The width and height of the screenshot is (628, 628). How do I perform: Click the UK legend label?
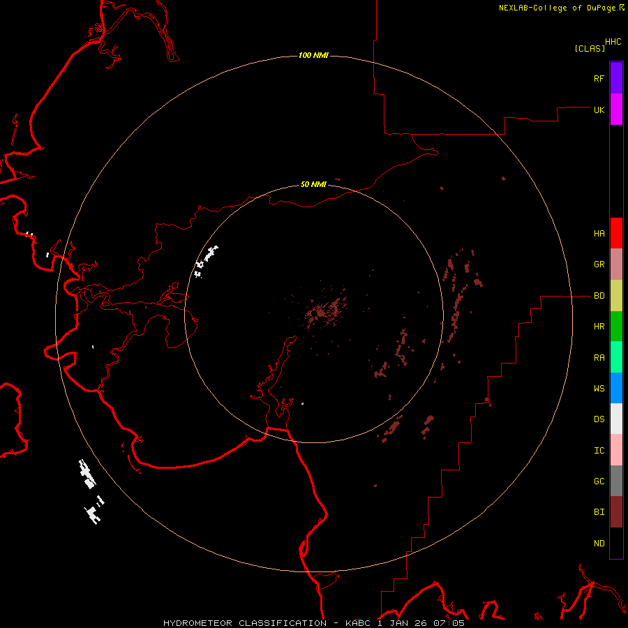pos(599,110)
